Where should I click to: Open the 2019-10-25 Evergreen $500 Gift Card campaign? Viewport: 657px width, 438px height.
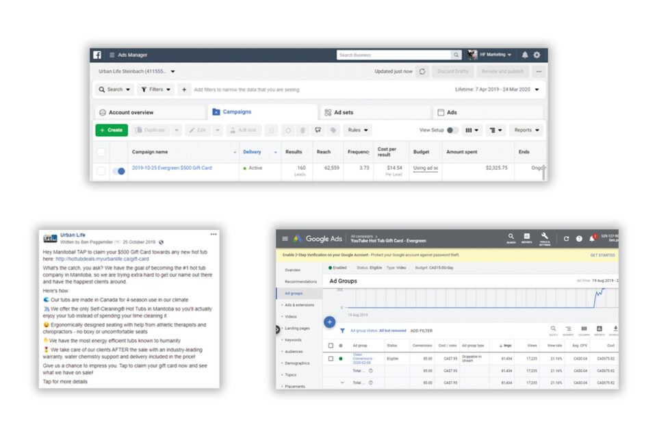point(172,168)
